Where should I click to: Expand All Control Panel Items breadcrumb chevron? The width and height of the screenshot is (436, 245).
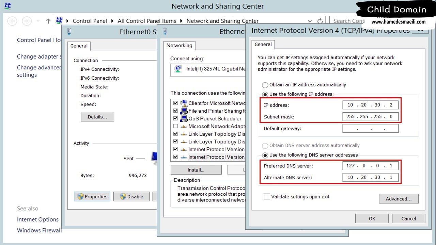pos(181,21)
